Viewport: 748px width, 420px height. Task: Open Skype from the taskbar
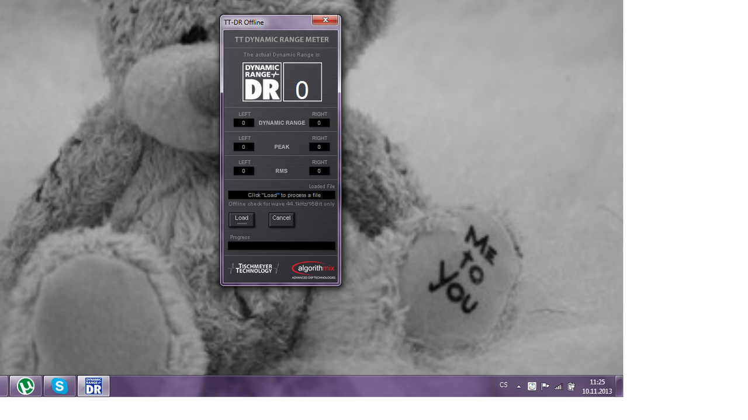click(x=60, y=386)
